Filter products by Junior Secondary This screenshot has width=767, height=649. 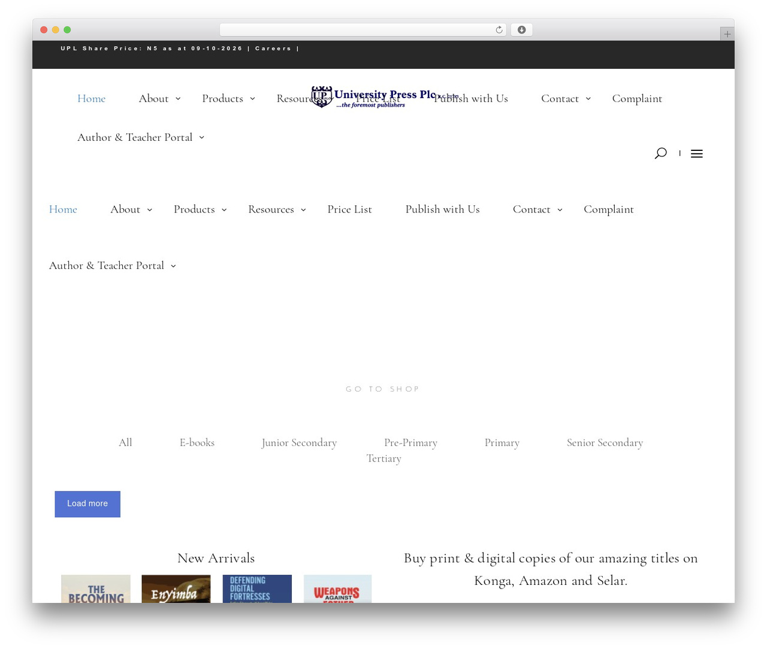(x=299, y=443)
